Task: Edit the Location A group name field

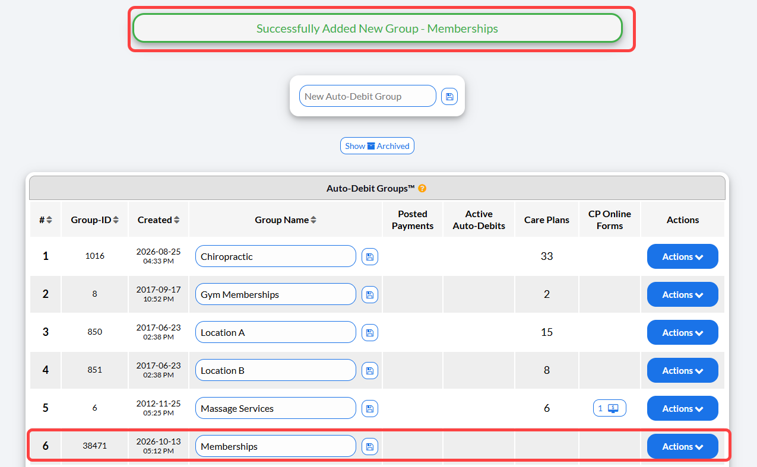Action: point(275,332)
